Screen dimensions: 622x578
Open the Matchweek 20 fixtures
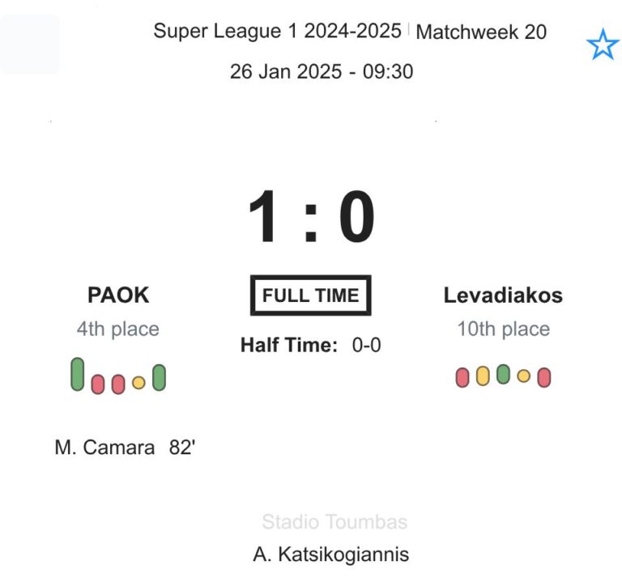coord(481,32)
